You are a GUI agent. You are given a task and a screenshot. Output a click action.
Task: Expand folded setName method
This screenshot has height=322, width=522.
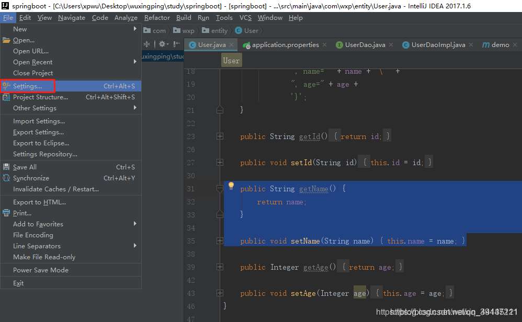(220, 241)
